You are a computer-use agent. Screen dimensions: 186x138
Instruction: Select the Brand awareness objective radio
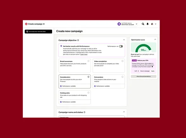[88, 61]
